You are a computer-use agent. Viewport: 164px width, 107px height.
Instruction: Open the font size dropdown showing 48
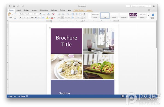38,14
